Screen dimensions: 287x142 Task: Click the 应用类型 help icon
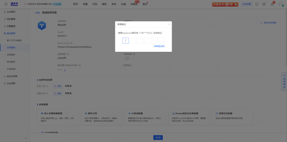coord(68,54)
